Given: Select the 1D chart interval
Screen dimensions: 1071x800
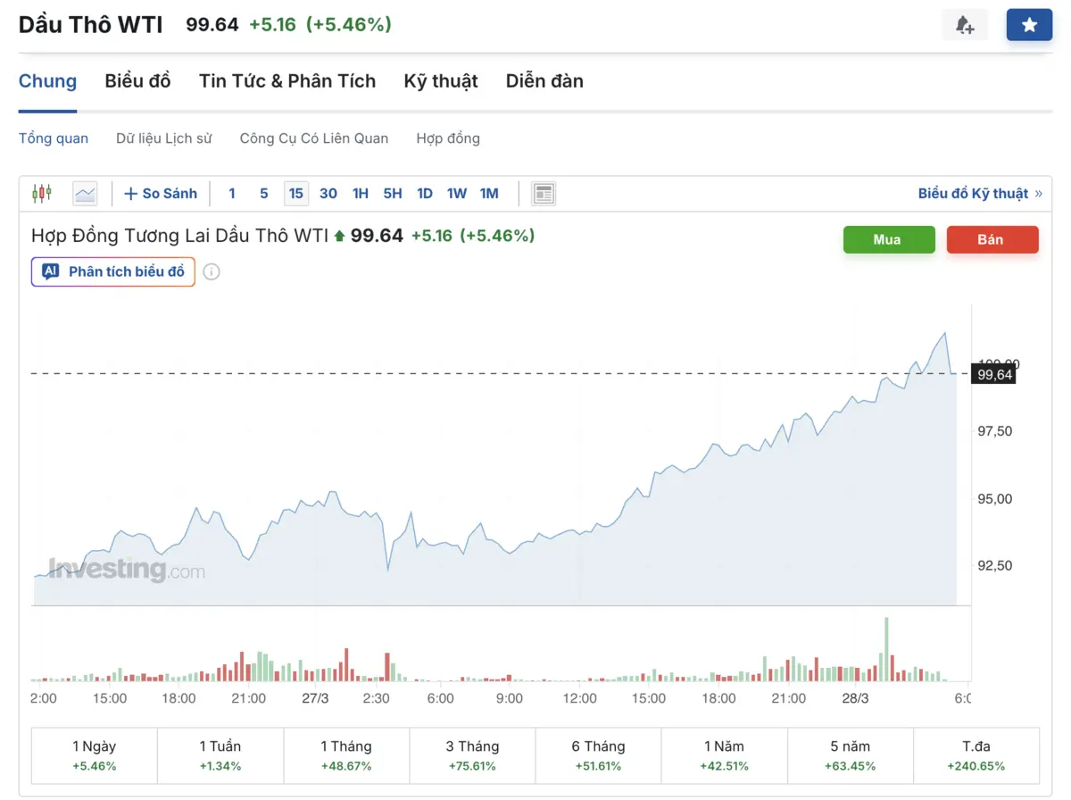Looking at the screenshot, I should click(425, 193).
